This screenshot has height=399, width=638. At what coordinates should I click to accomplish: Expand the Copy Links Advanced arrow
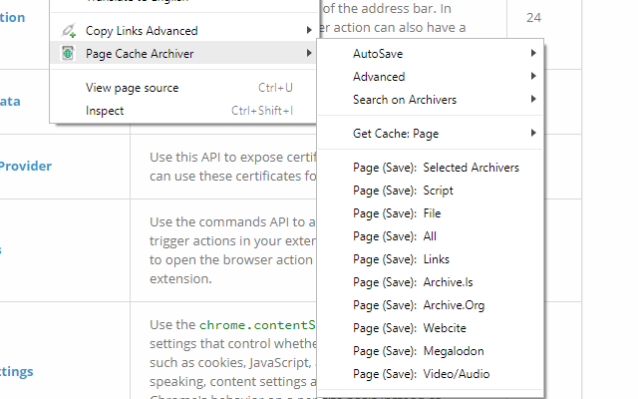pos(309,30)
